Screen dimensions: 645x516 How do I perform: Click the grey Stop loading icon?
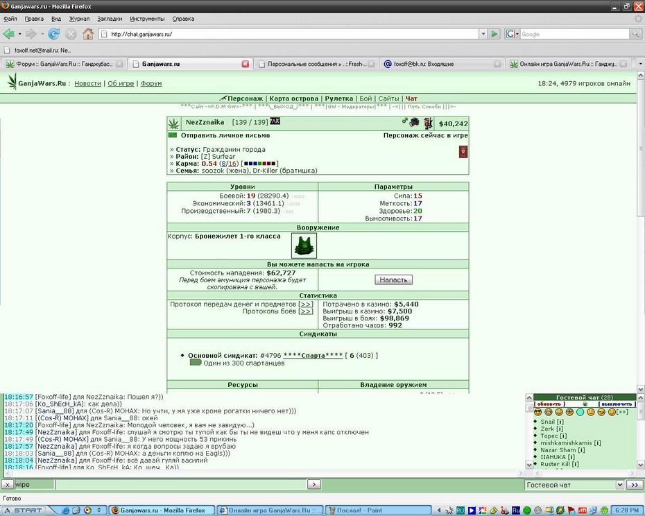71,34
